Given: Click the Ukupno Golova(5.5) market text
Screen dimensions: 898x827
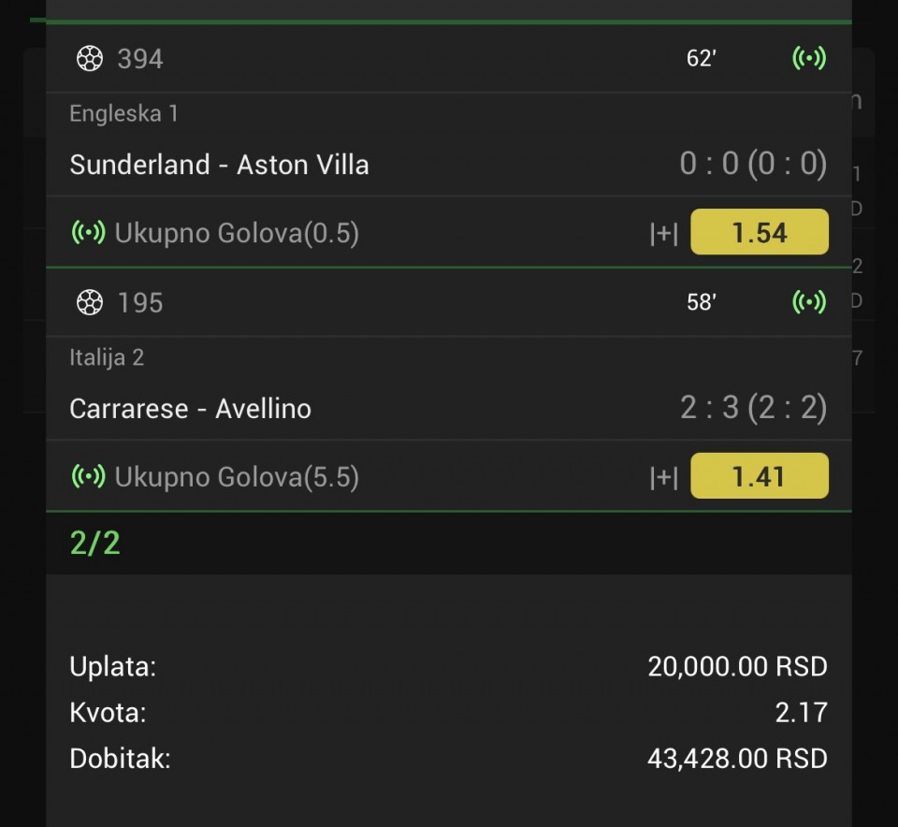Looking at the screenshot, I should pyautogui.click(x=237, y=477).
